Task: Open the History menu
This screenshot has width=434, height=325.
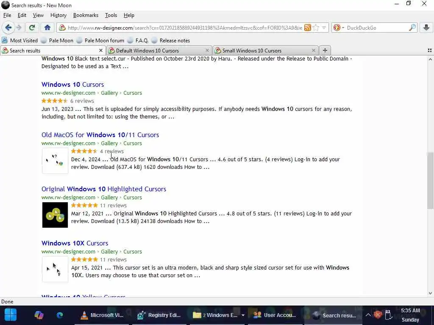Action: coord(58,15)
